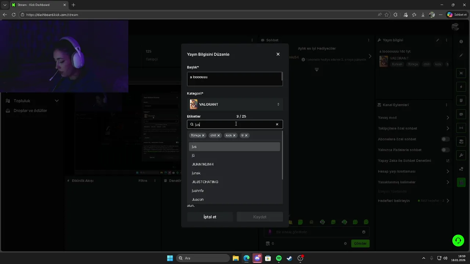Click the Etiketler tag search field
Viewport: 470px width, 264px height.
pyautogui.click(x=235, y=124)
